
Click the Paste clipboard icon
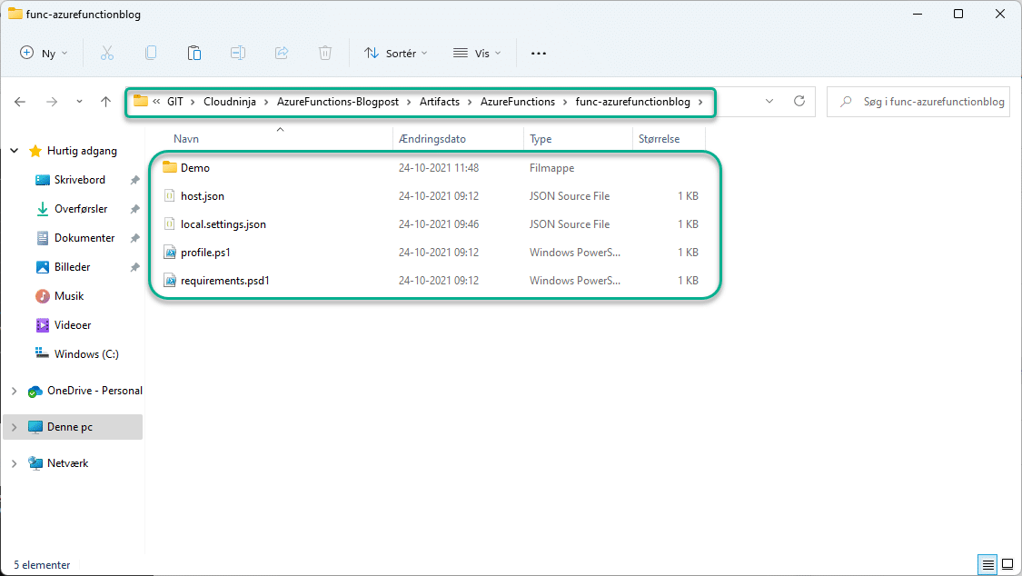coord(194,53)
